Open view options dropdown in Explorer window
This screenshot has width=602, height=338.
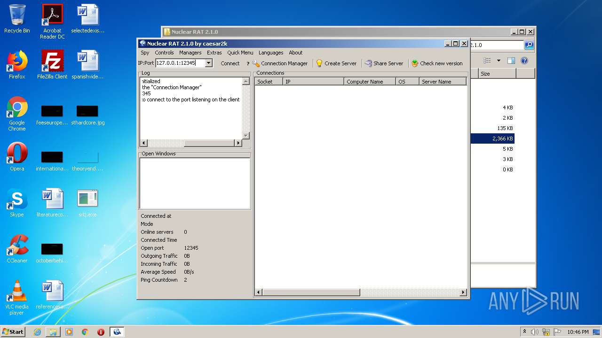pos(499,61)
